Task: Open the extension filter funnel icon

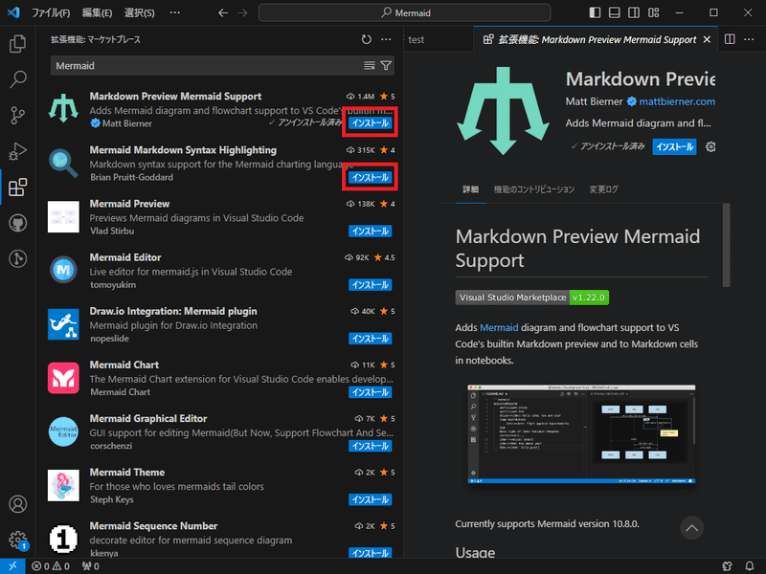Action: (386, 64)
